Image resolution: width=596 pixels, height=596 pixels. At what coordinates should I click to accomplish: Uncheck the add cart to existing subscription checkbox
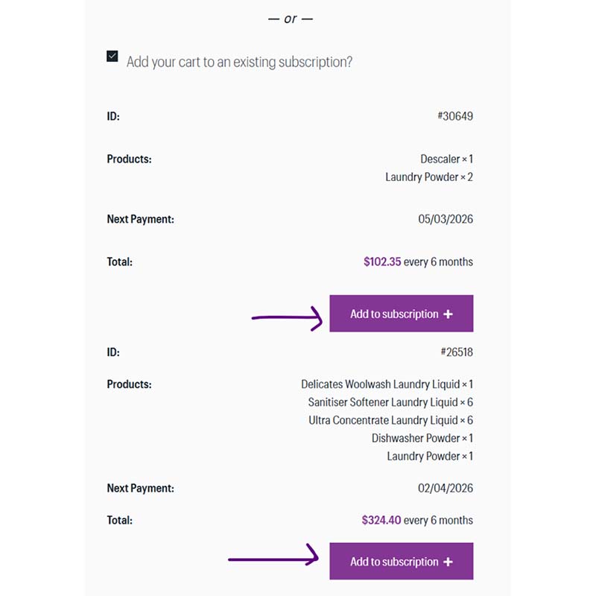[112, 57]
